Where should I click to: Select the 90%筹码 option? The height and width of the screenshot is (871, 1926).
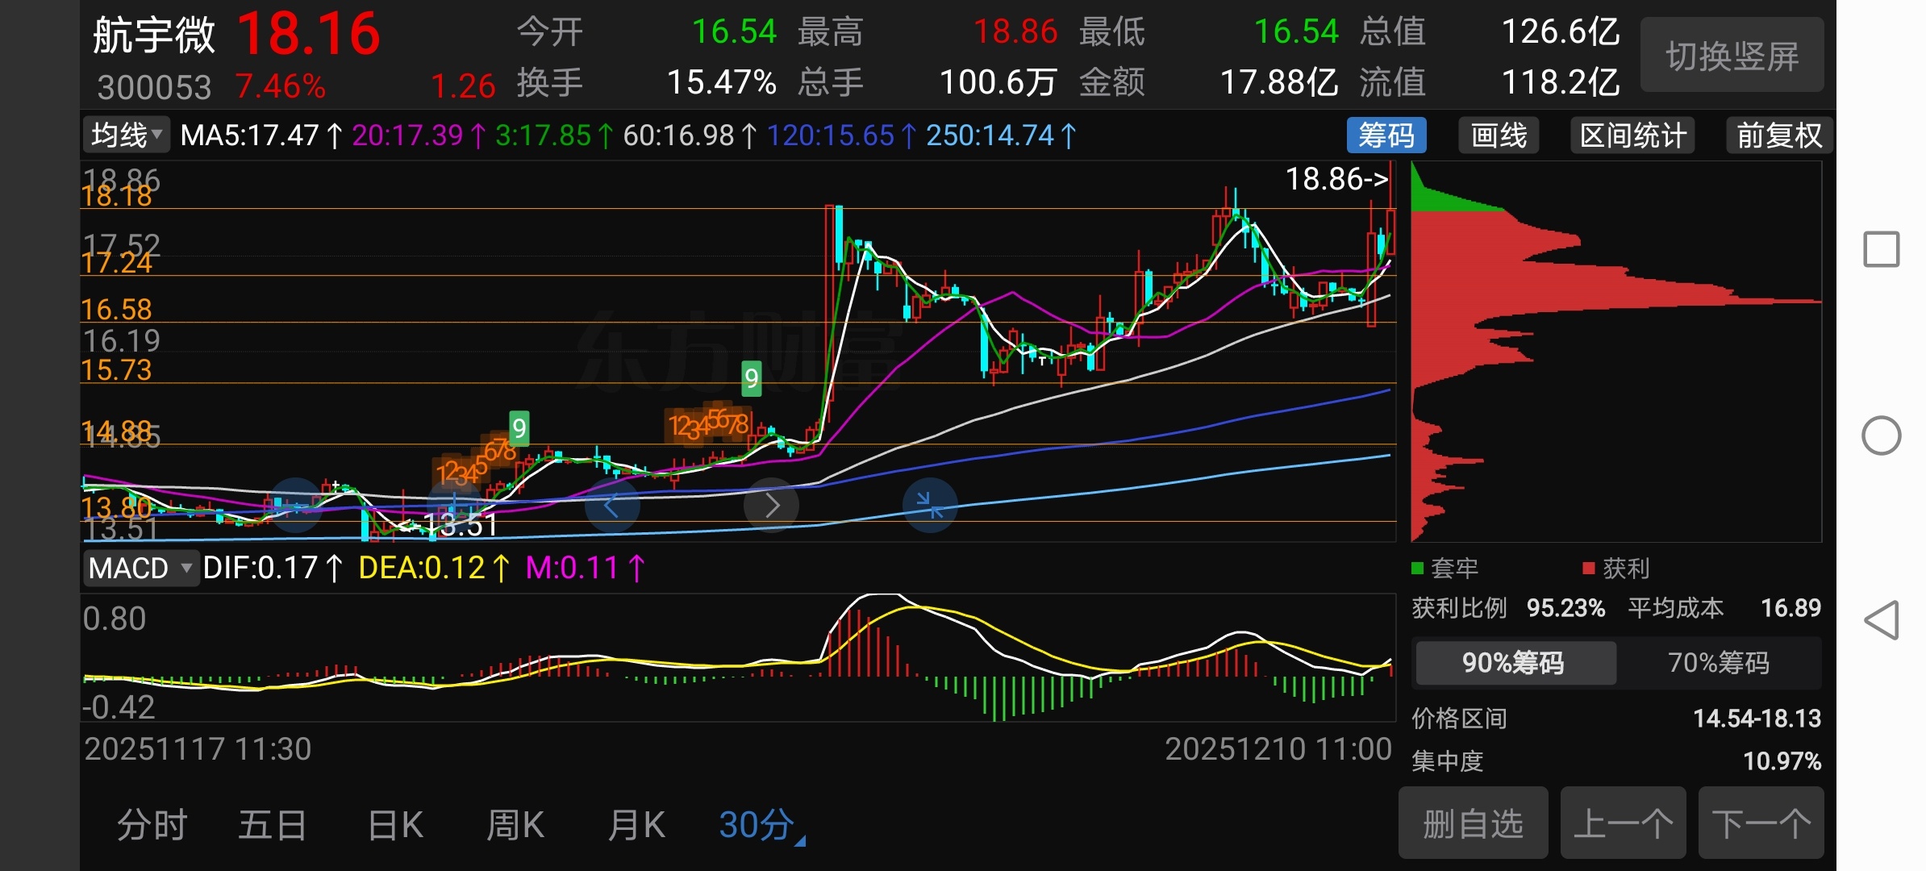pos(1514,663)
